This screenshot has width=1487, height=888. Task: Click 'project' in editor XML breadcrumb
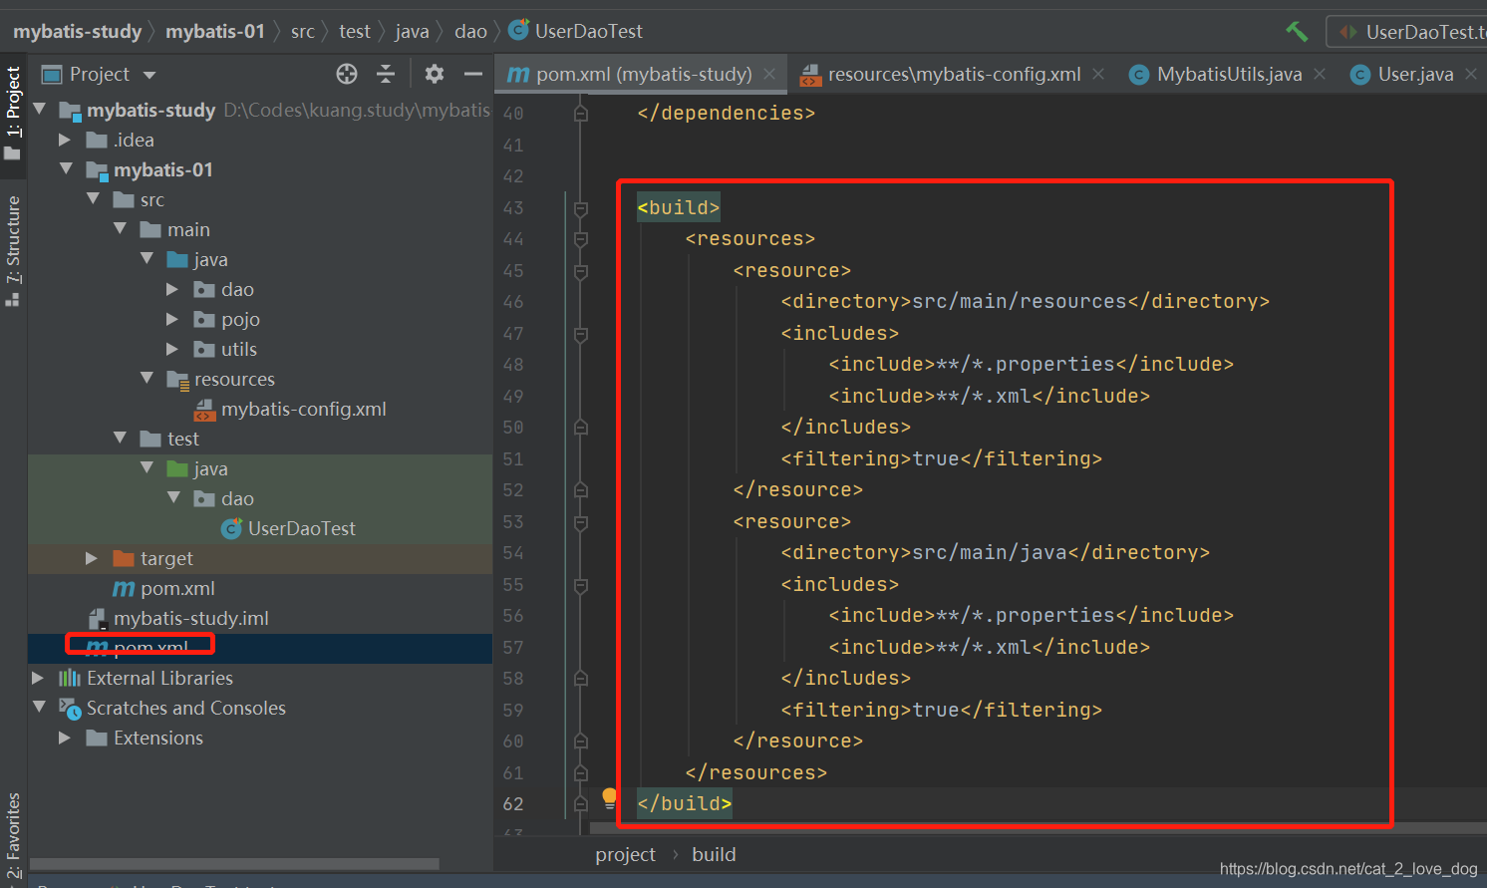point(626,854)
